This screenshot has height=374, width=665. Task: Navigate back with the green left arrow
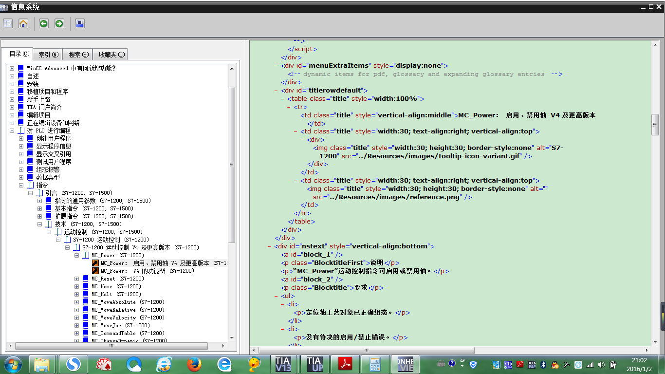coord(44,23)
